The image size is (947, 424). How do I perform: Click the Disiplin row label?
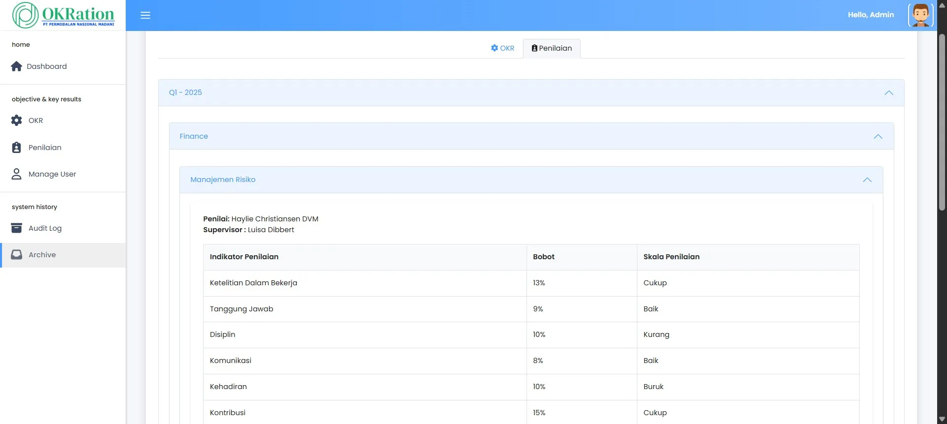point(222,334)
